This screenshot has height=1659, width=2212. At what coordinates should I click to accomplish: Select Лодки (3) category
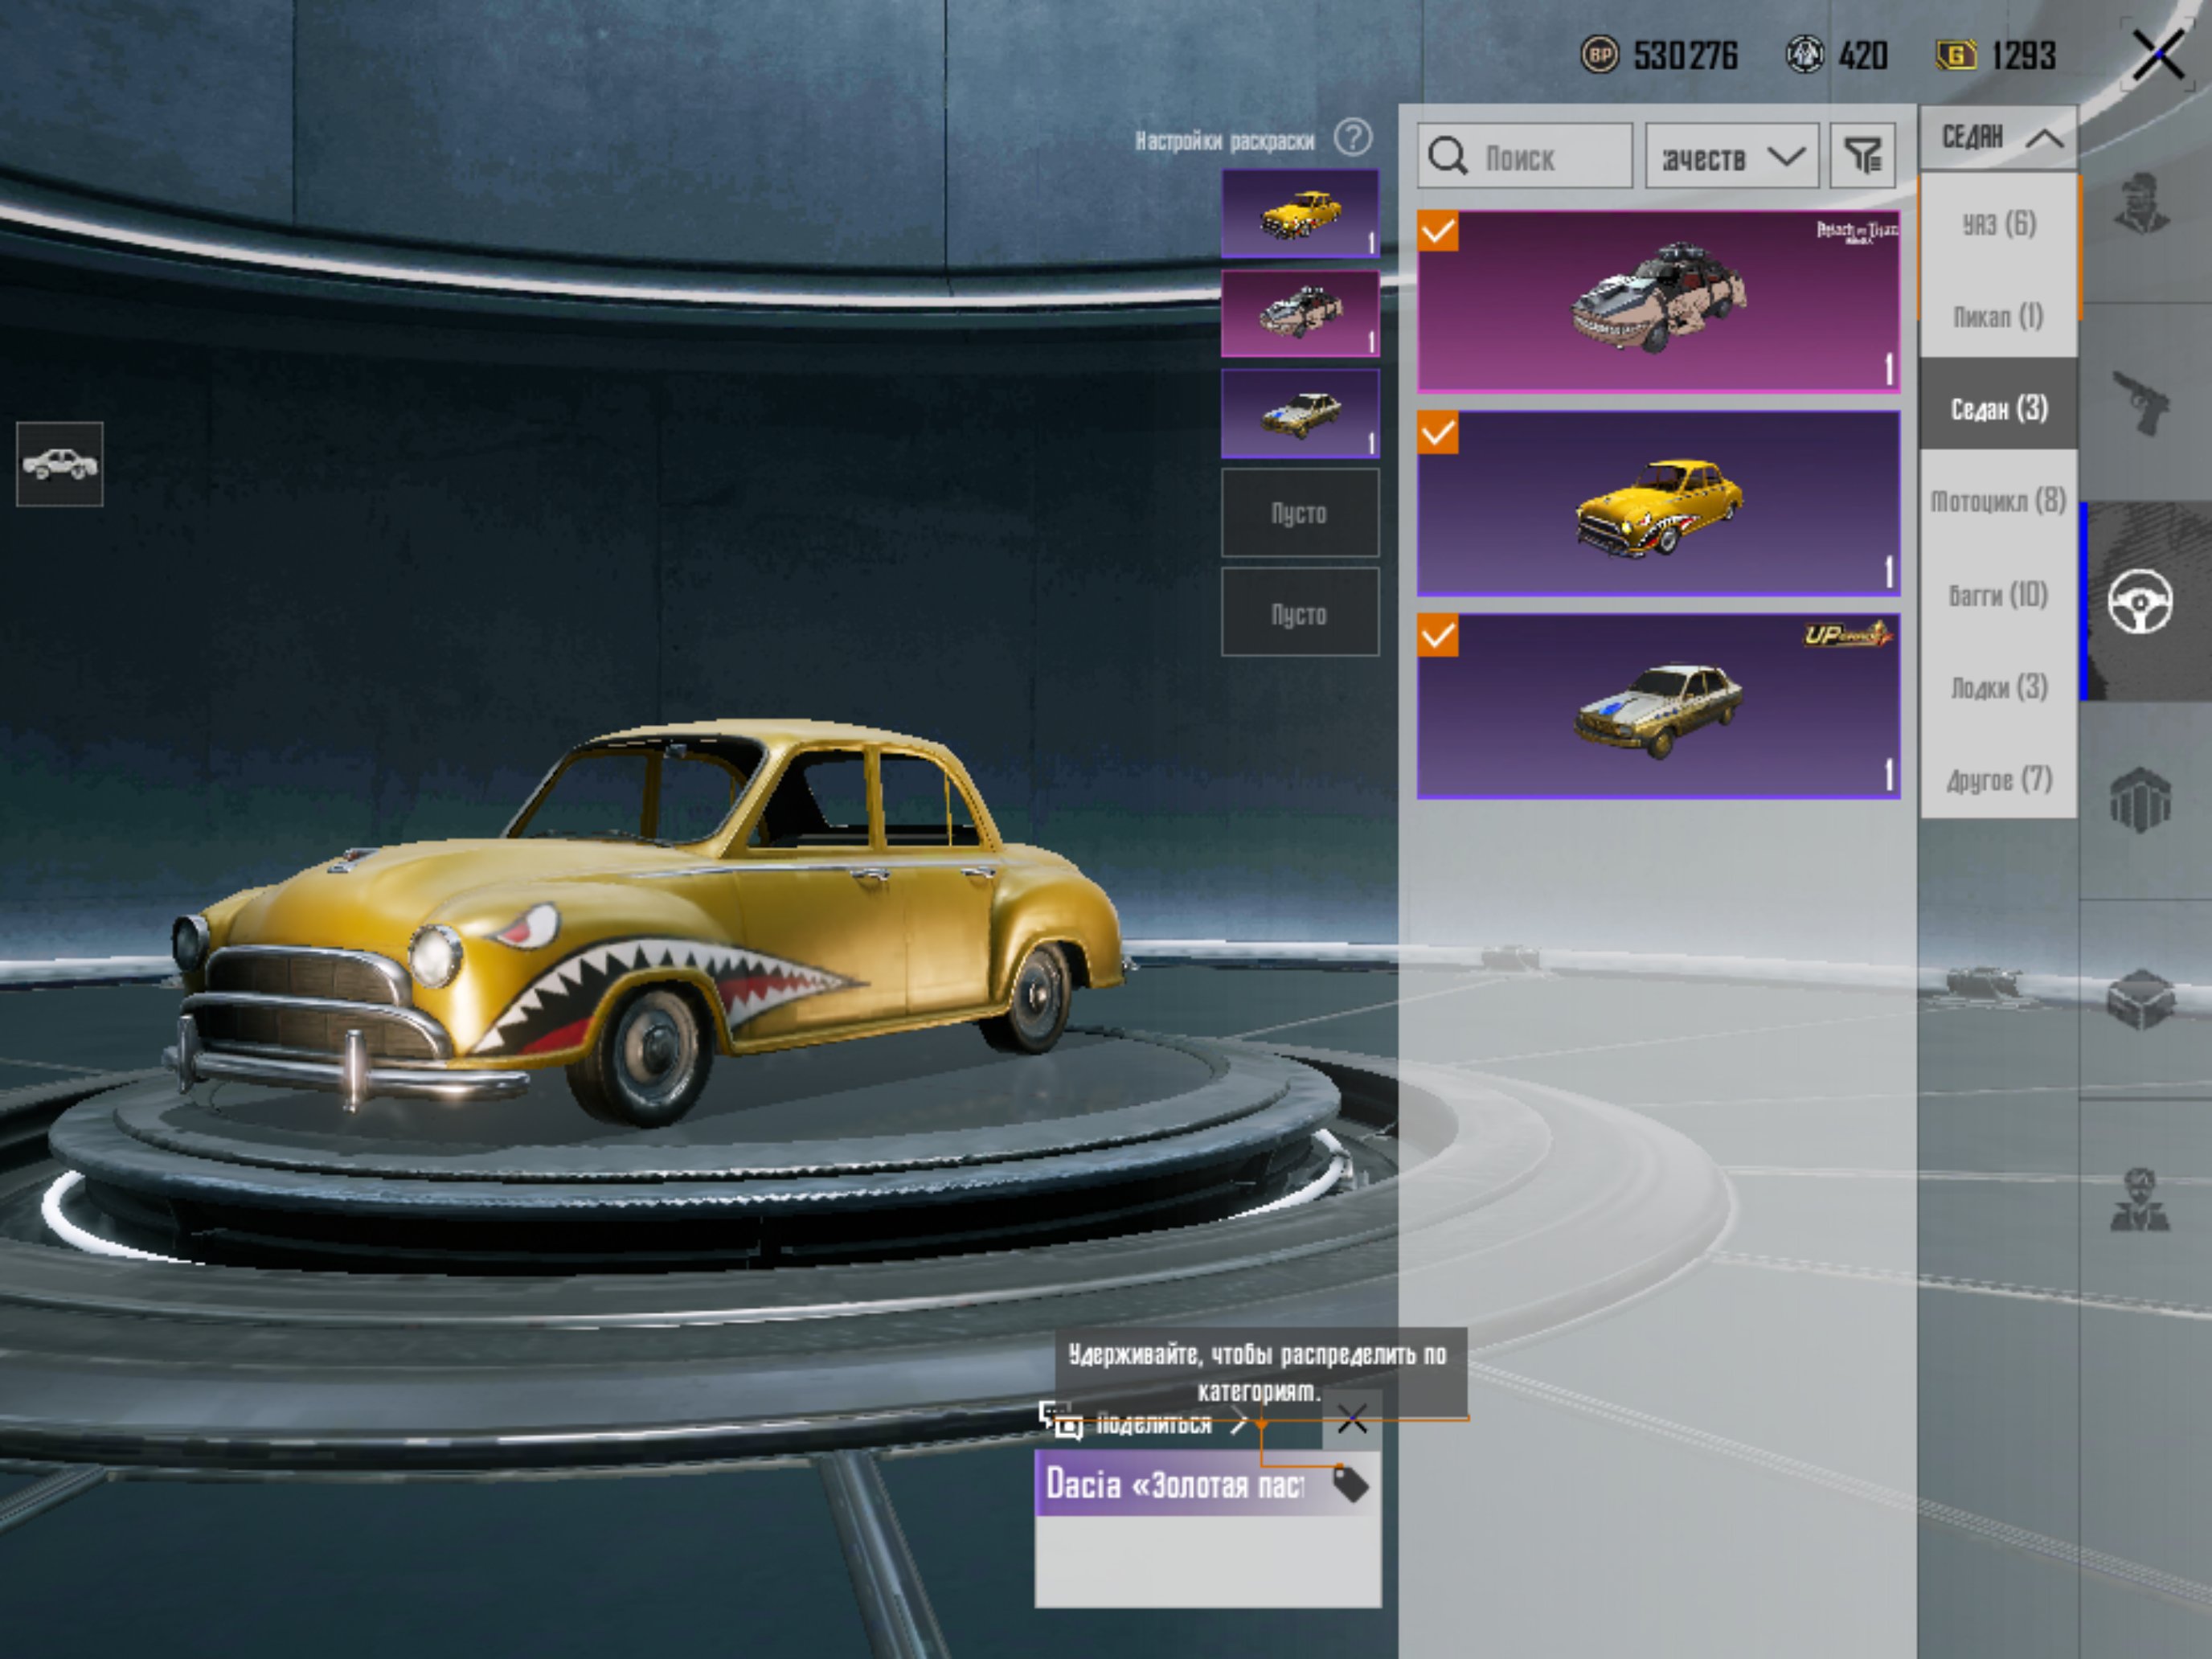[x=1998, y=687]
